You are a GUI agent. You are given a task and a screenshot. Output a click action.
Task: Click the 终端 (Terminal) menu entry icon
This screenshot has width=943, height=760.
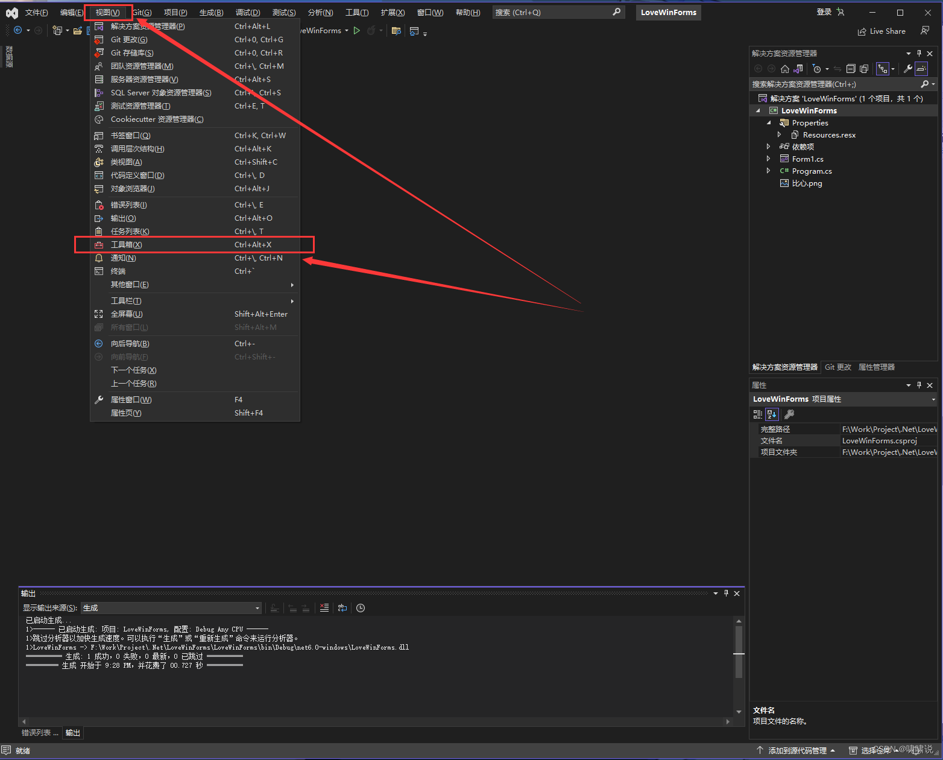(99, 271)
